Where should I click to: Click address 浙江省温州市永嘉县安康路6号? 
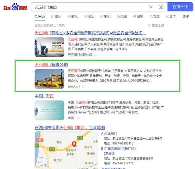coord(133,158)
